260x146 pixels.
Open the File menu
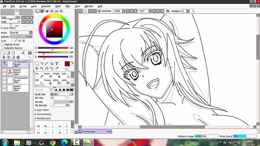coord(4,6)
